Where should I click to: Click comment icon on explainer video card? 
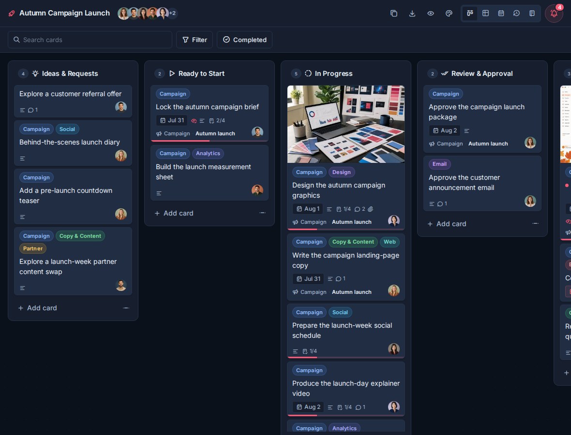358,407
